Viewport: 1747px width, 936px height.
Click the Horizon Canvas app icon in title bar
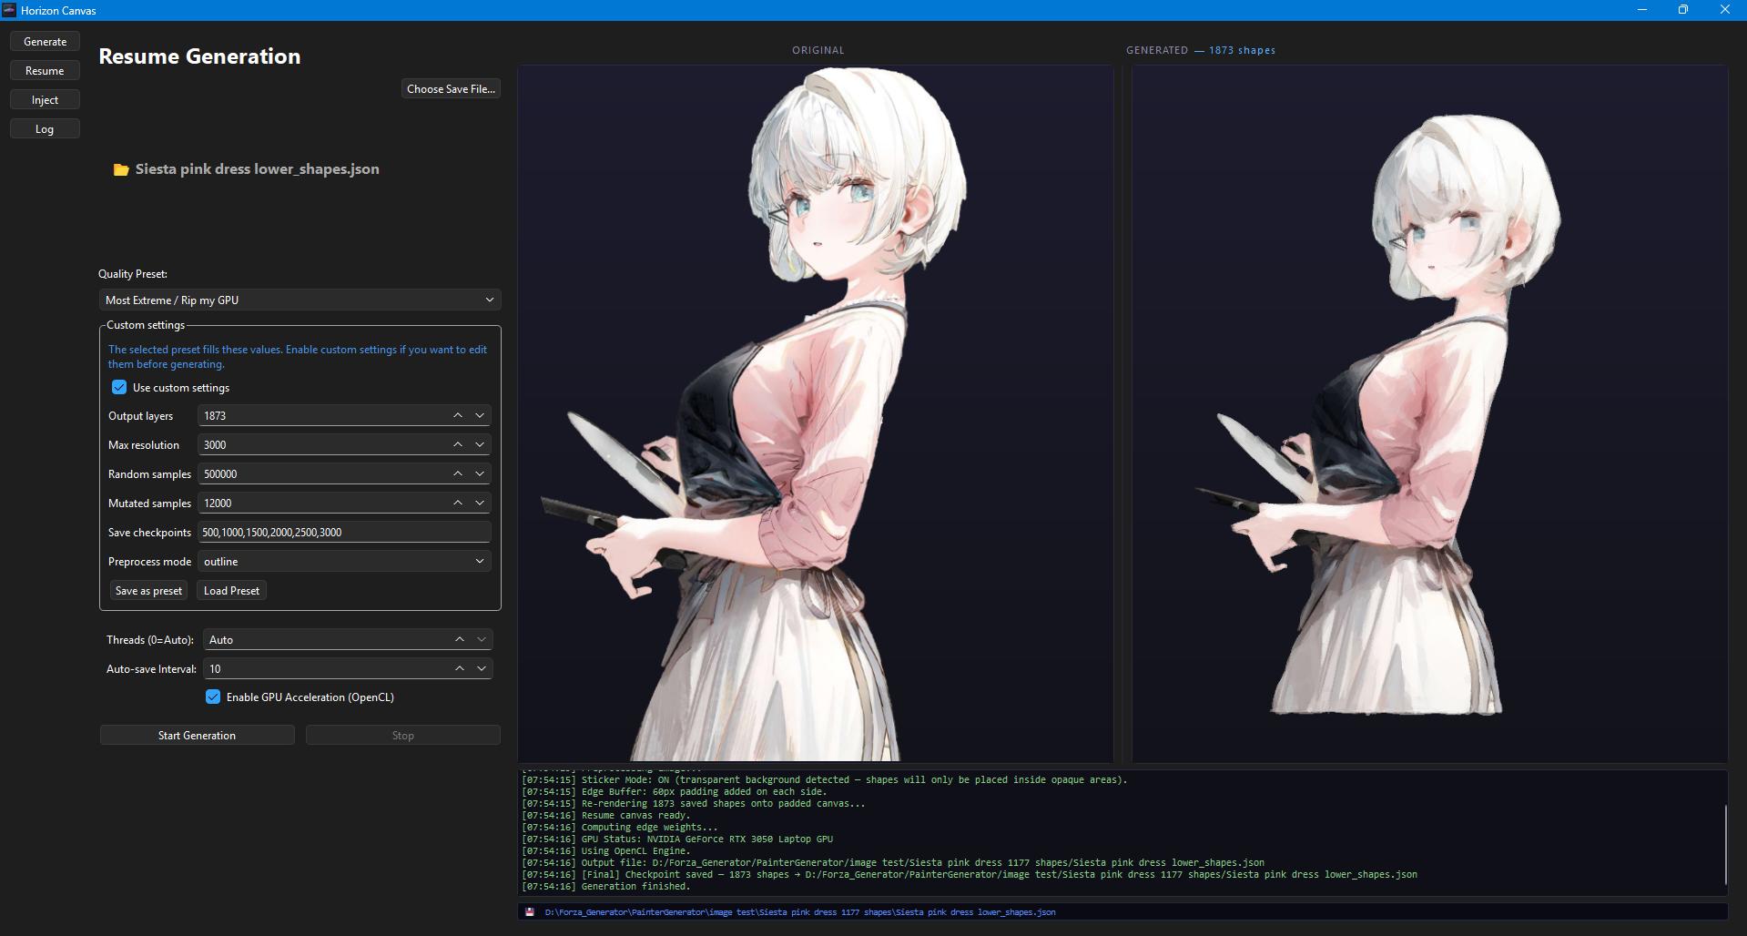(x=9, y=10)
